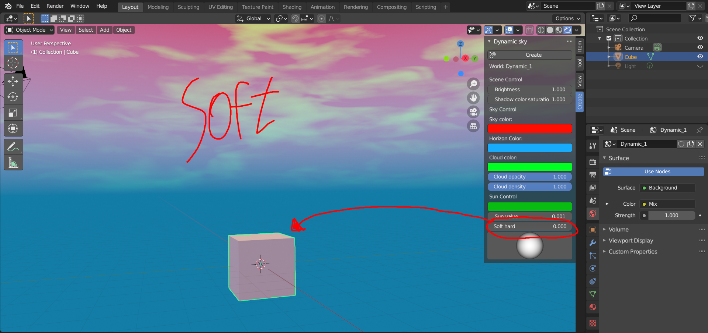The height and width of the screenshot is (333, 708).
Task: Open the Options dropdown
Action: [x=567, y=18]
